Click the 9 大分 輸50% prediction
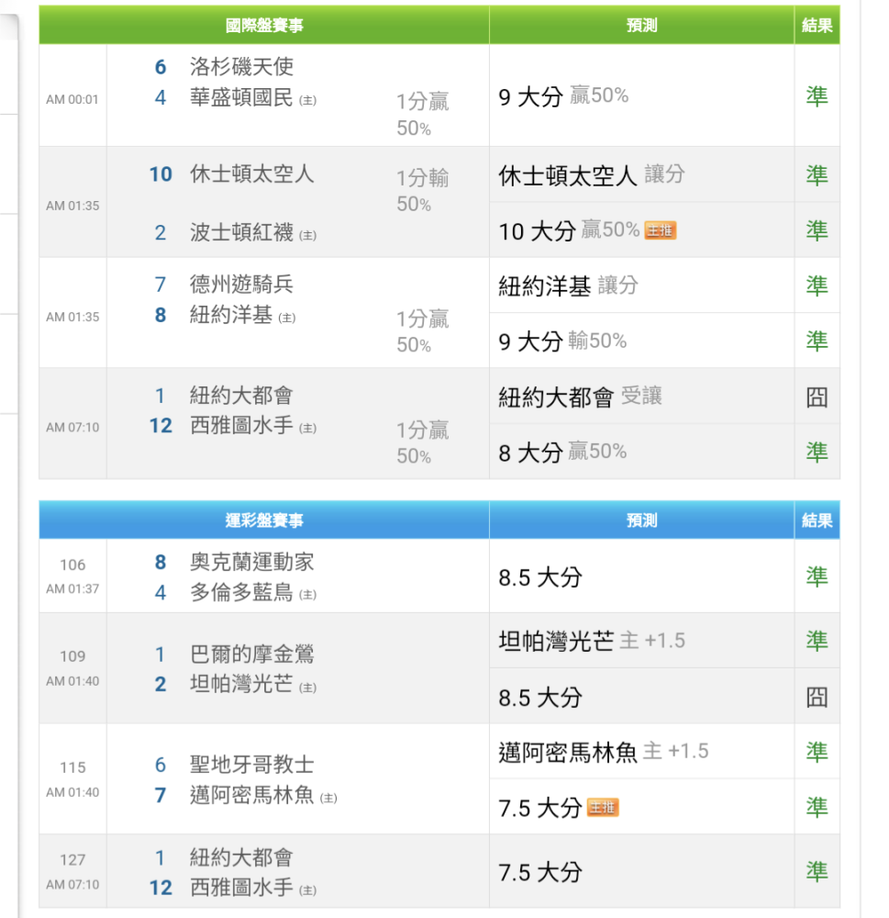Image resolution: width=889 pixels, height=918 pixels. tap(562, 341)
